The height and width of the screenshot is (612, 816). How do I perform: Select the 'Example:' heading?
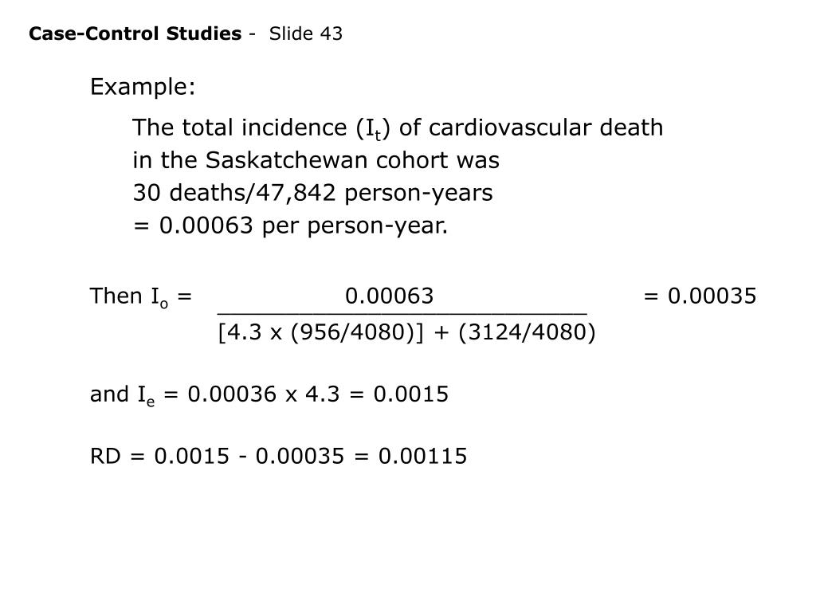coord(143,86)
